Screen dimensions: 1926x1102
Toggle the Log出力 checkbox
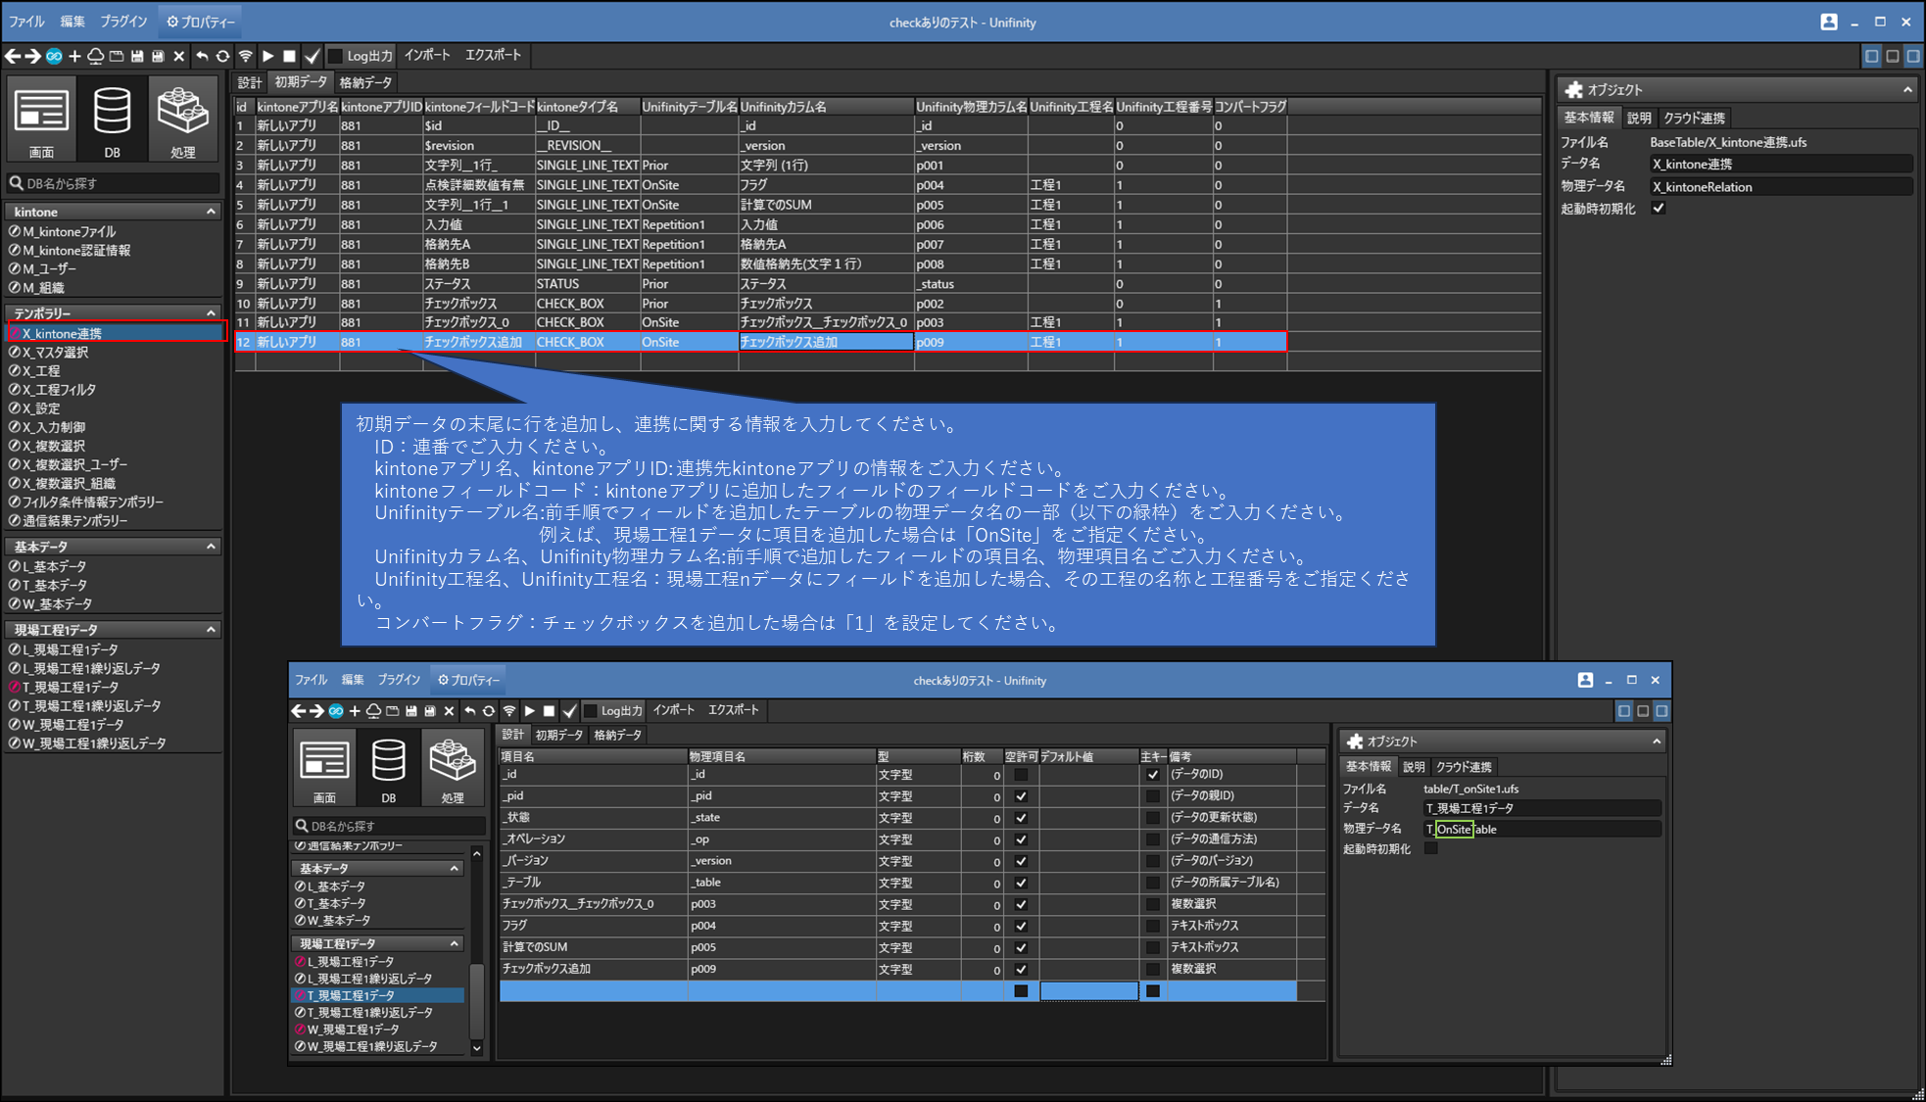pyautogui.click(x=336, y=56)
